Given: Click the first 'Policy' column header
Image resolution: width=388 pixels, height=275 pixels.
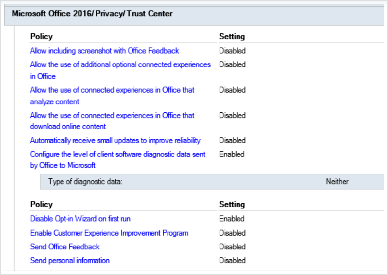Looking at the screenshot, I should click(41, 36).
